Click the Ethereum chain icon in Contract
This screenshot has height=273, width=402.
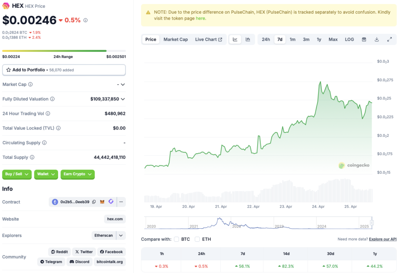pyautogui.click(x=55, y=202)
